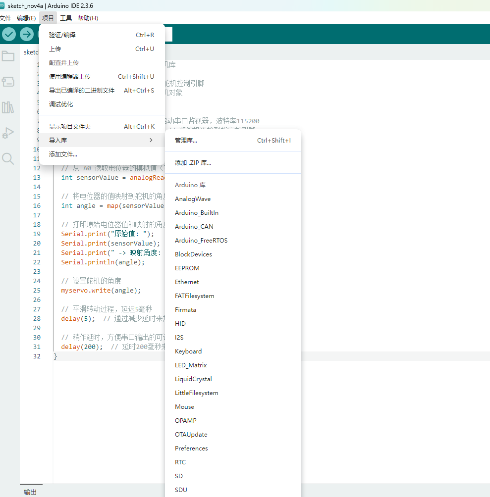Open the Sketchbook folder sidebar icon
This screenshot has height=497, width=490.
[8, 56]
